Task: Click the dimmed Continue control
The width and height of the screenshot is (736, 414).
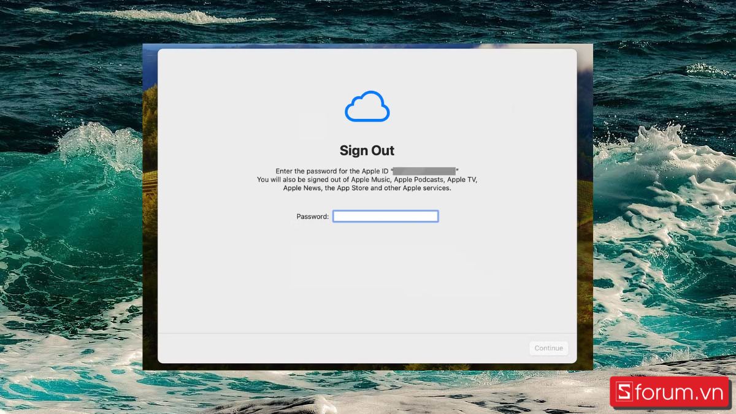Action: [x=548, y=348]
